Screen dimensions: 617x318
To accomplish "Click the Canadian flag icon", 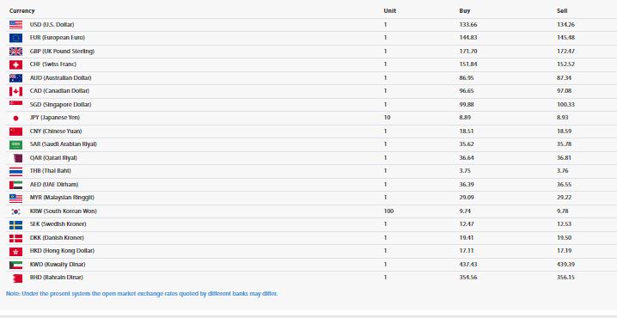I will pyautogui.click(x=15, y=91).
